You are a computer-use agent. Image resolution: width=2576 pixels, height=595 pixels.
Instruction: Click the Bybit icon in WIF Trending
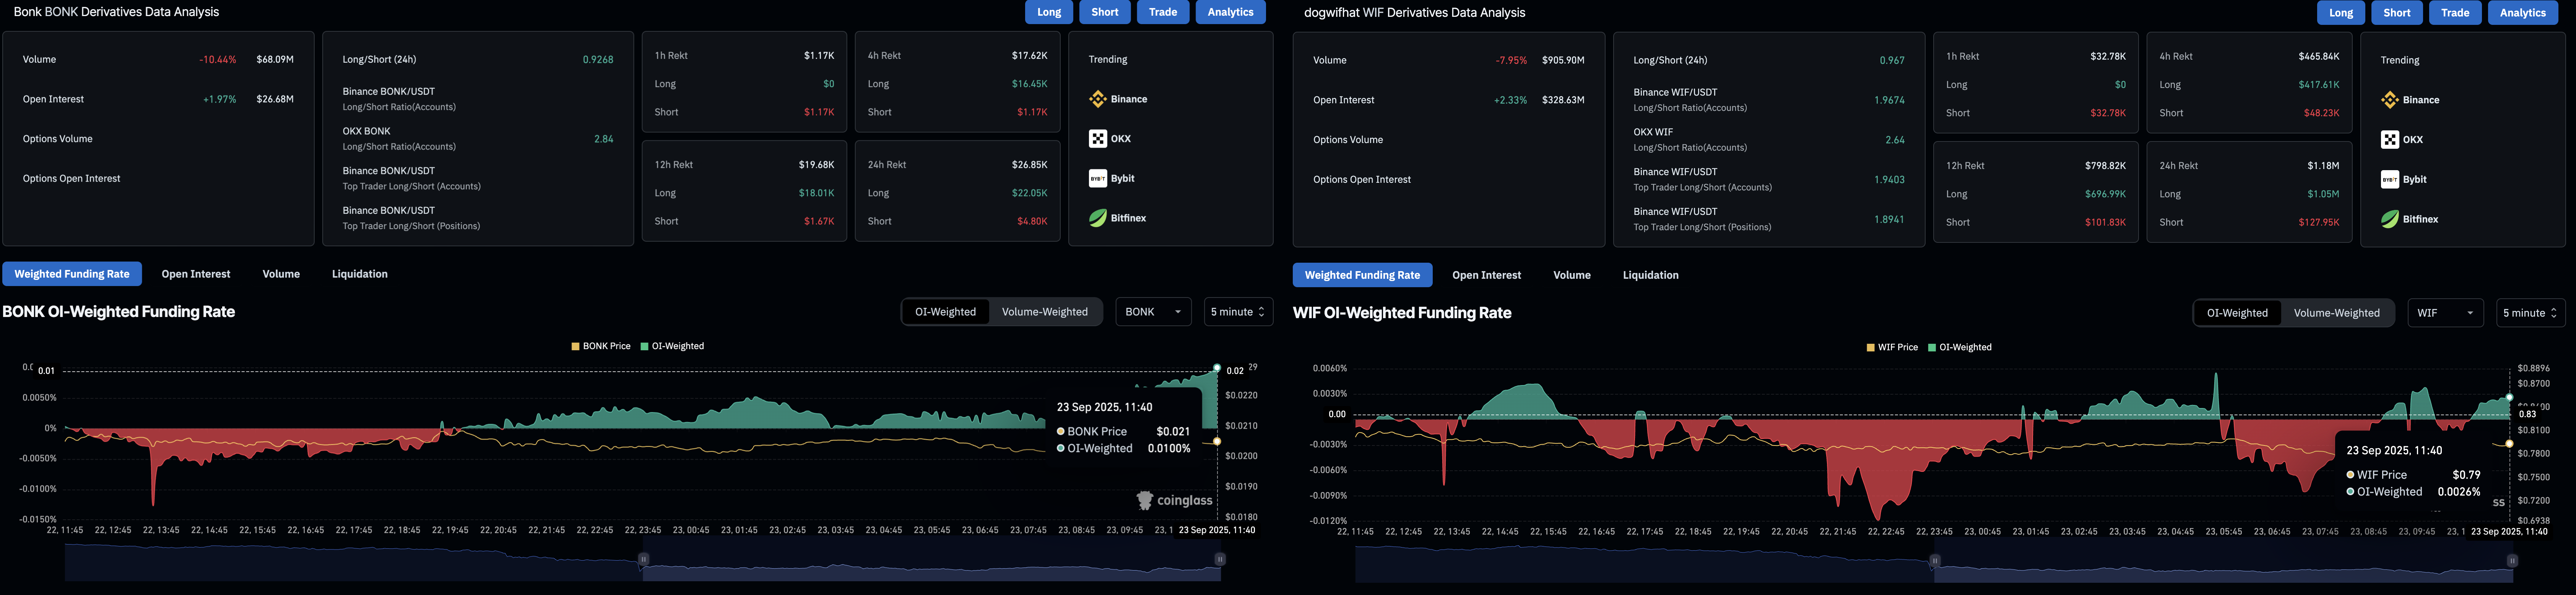(x=2390, y=179)
